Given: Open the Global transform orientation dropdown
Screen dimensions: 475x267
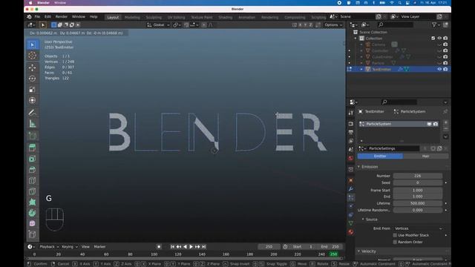Looking at the screenshot, I should [x=158, y=24].
